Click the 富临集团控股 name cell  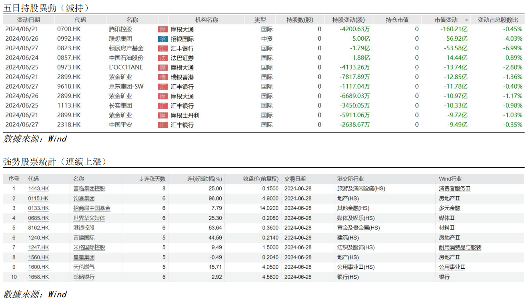click(89, 188)
